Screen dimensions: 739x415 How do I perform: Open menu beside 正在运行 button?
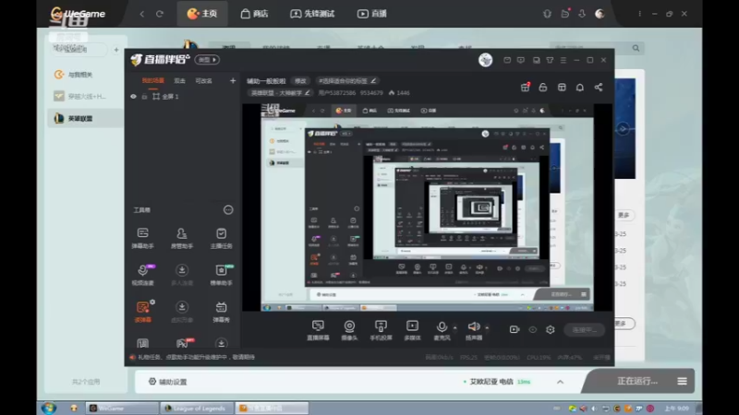(682, 381)
